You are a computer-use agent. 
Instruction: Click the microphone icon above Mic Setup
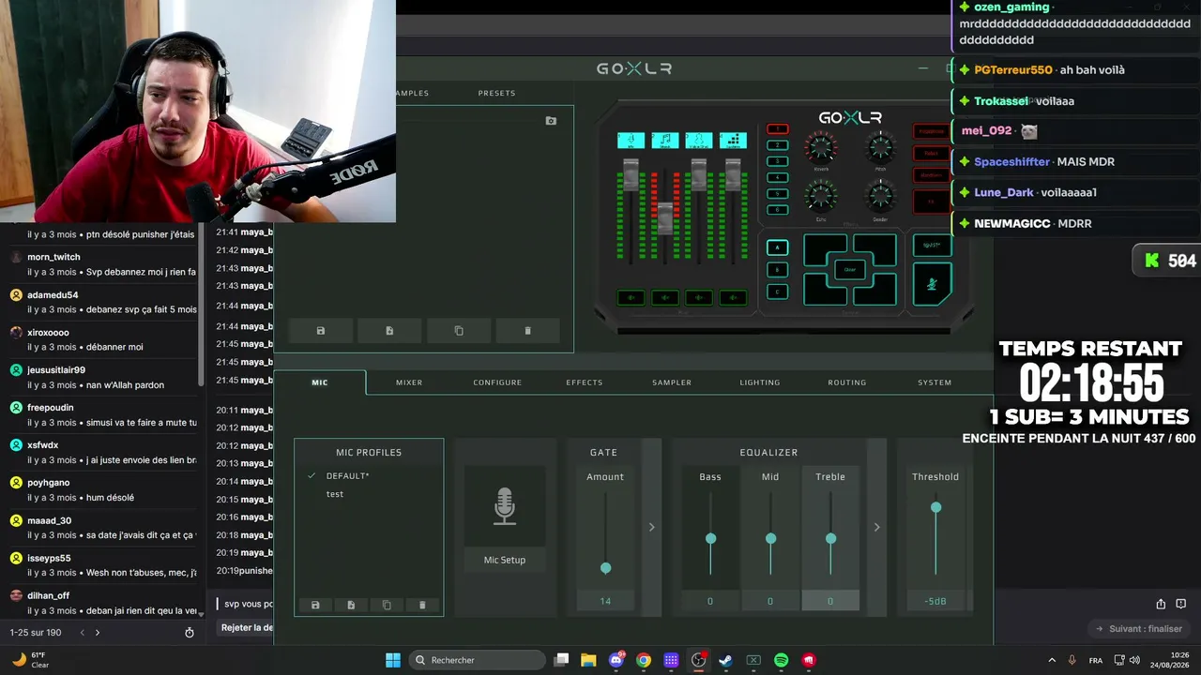pyautogui.click(x=505, y=506)
